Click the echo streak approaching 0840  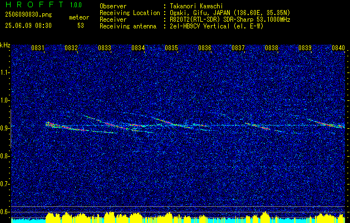[326, 123]
